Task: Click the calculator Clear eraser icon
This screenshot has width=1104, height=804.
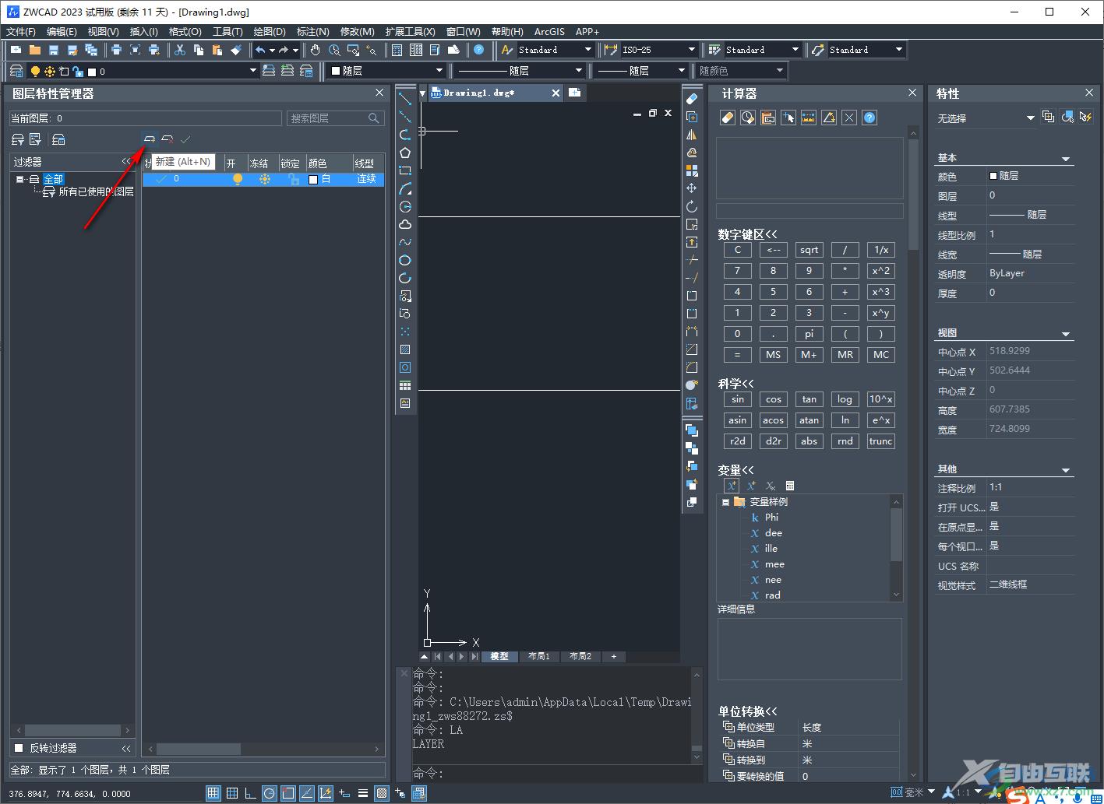Action: [x=727, y=118]
